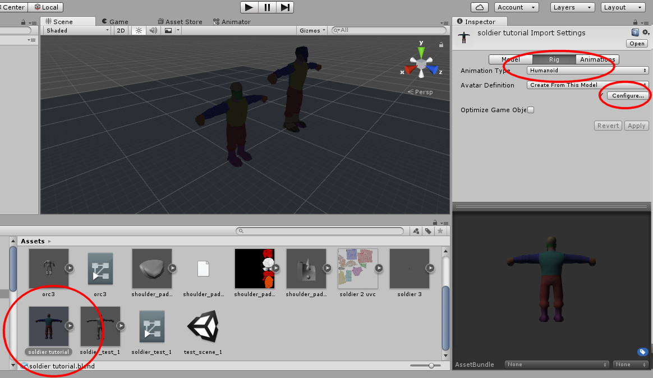Pause the game with the Pause button

point(267,7)
